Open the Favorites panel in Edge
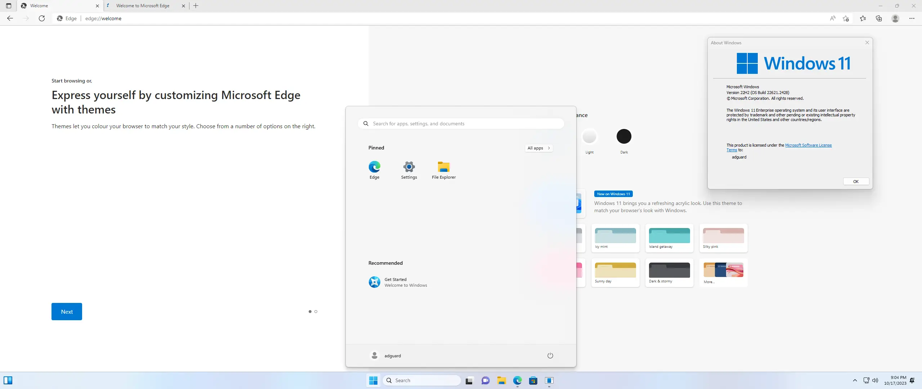This screenshot has width=922, height=389. 863,18
